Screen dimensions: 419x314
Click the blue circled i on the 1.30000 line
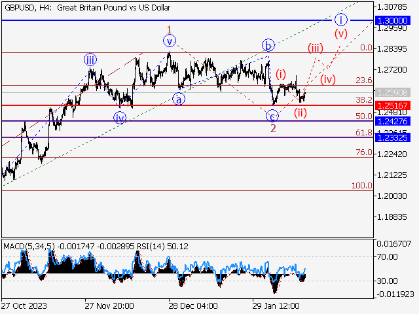(x=340, y=20)
